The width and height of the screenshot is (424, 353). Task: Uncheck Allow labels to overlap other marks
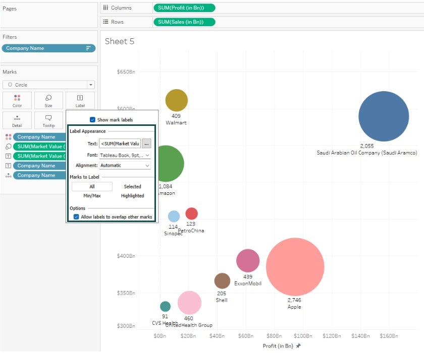click(76, 217)
